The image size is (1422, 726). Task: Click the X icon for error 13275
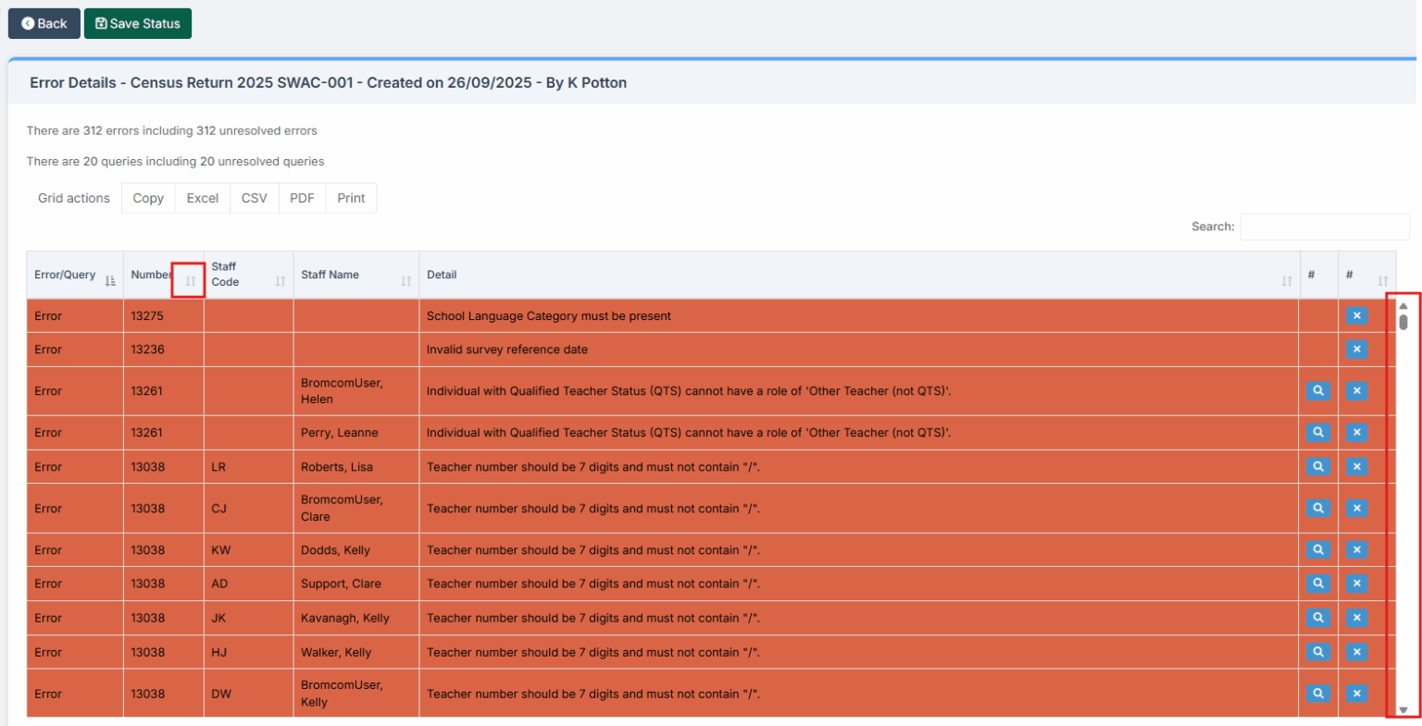click(1356, 316)
